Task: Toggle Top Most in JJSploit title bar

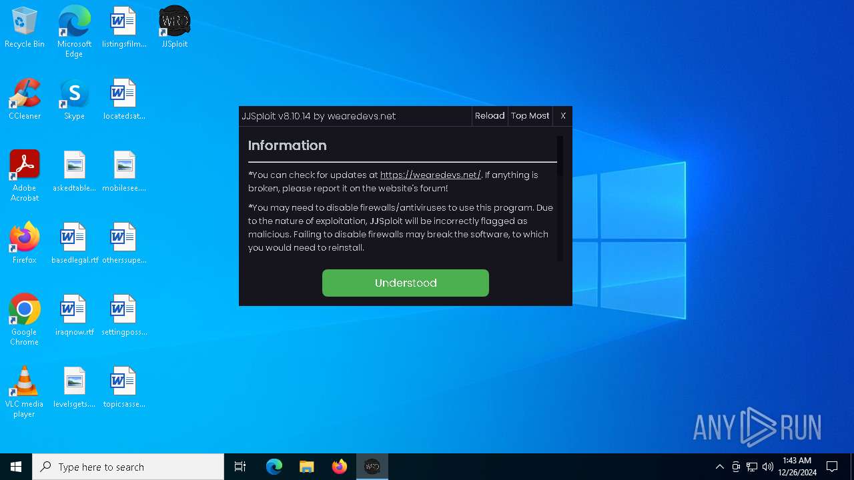Action: pyautogui.click(x=530, y=116)
